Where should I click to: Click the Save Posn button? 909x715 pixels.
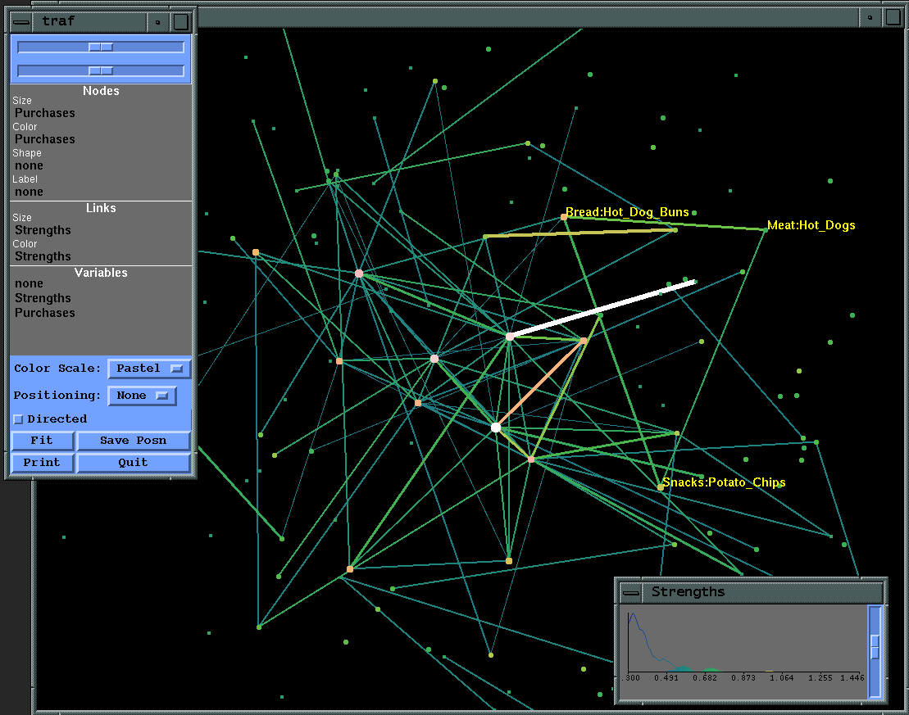(133, 441)
